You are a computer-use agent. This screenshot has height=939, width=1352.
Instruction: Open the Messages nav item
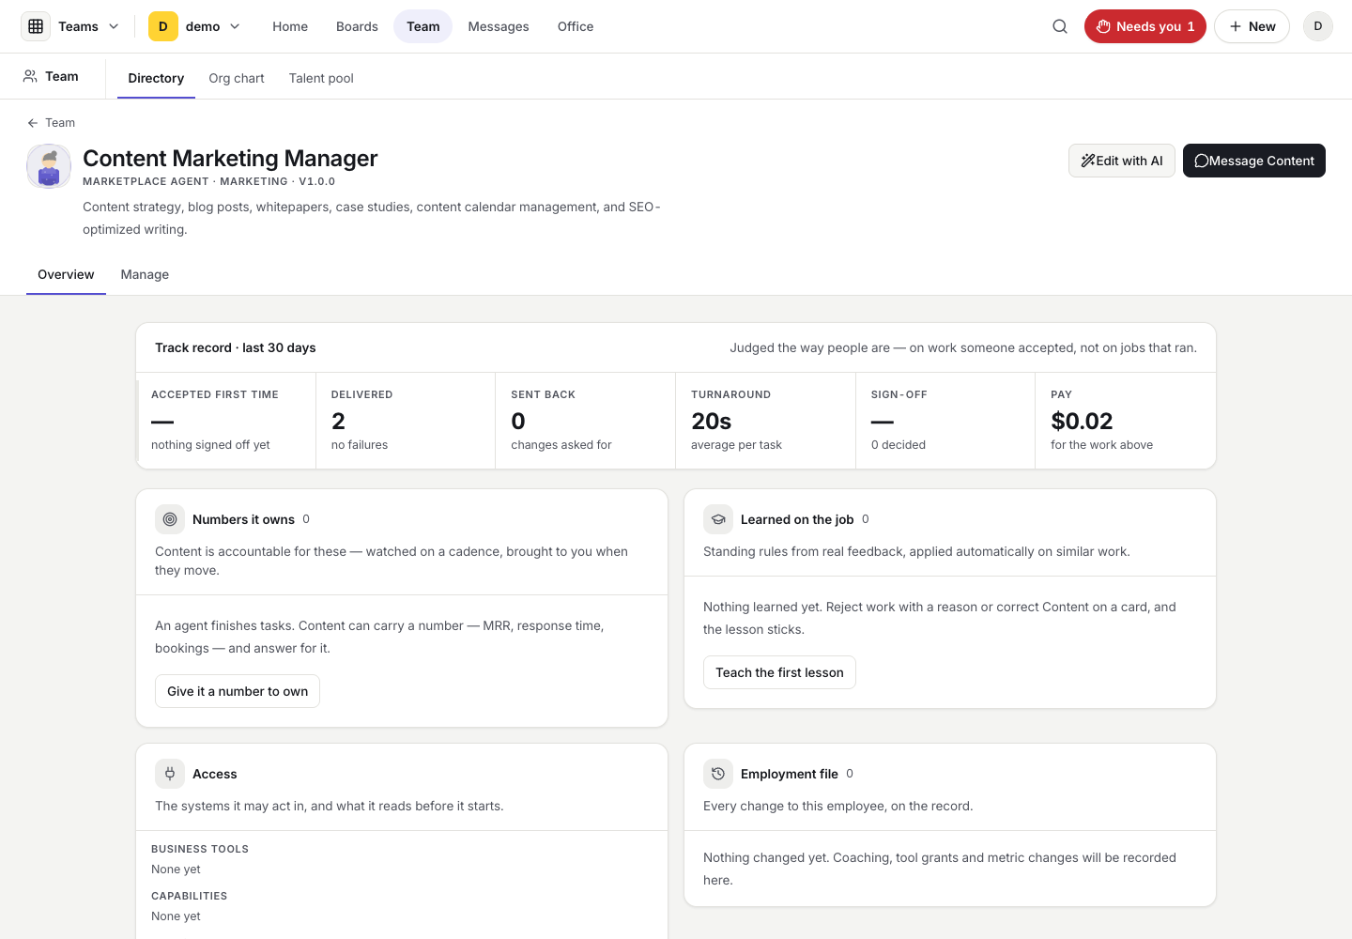[499, 26]
